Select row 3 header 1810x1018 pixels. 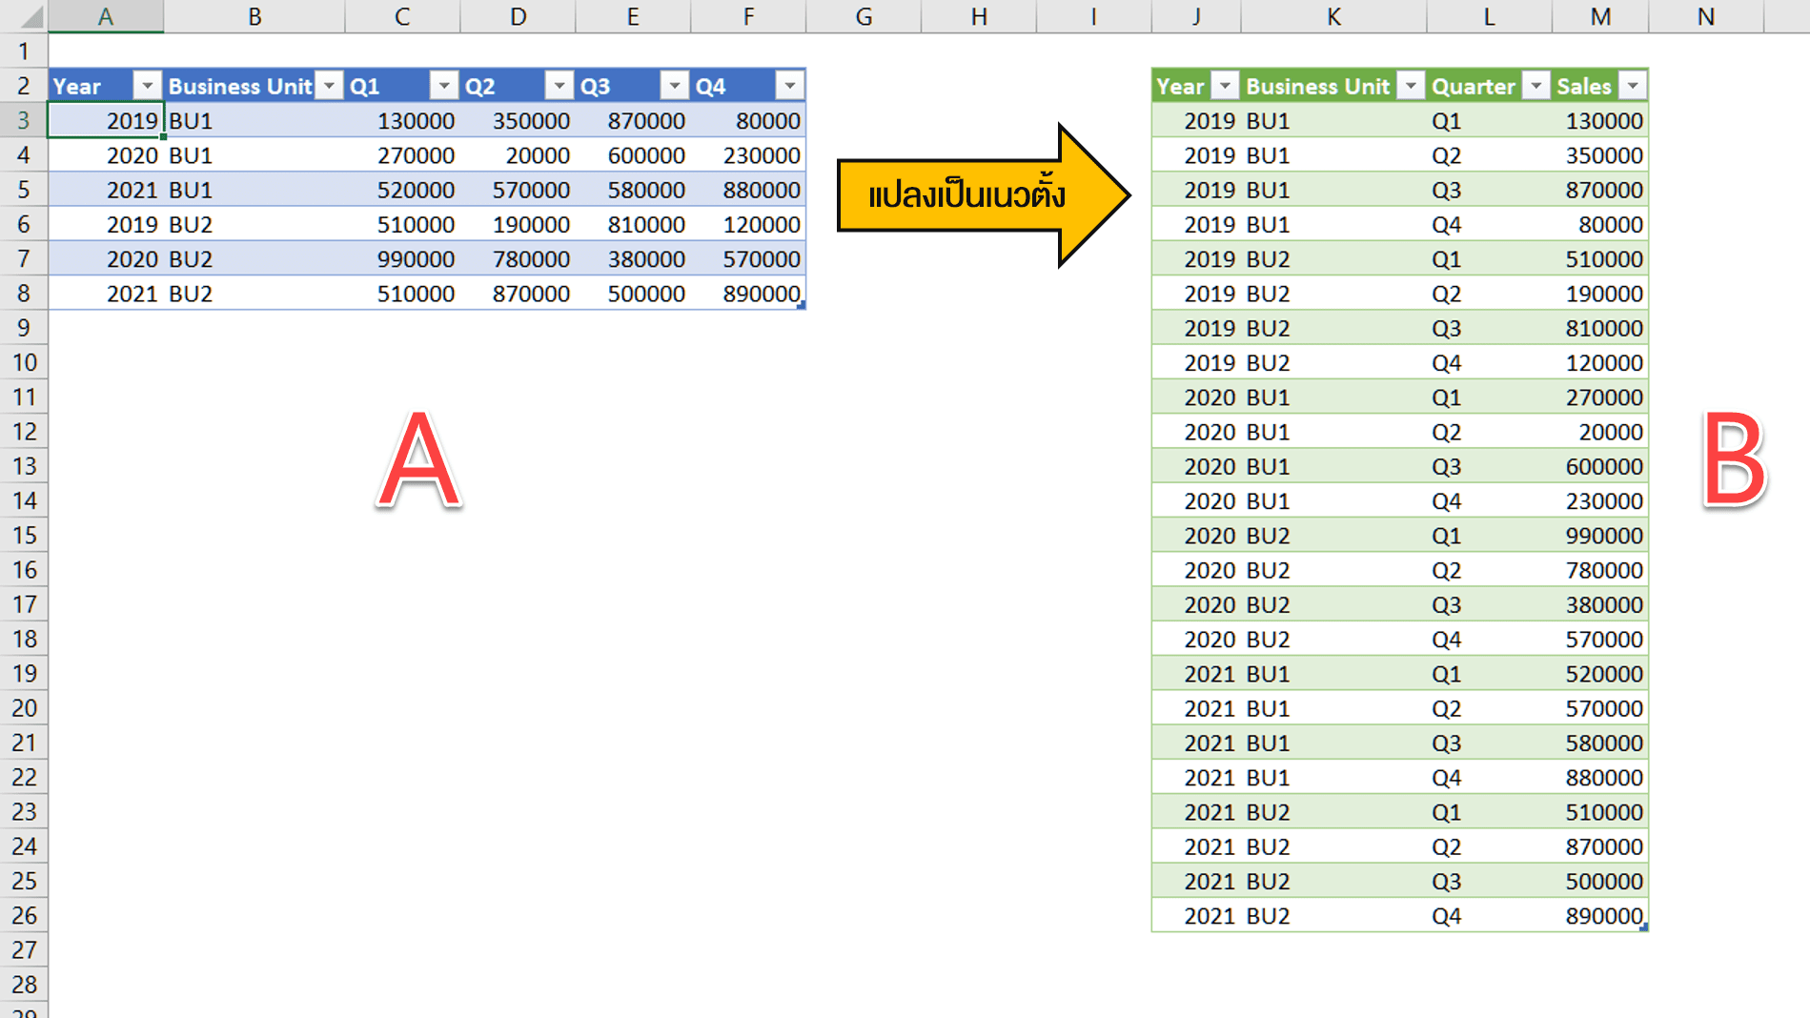[x=23, y=120]
